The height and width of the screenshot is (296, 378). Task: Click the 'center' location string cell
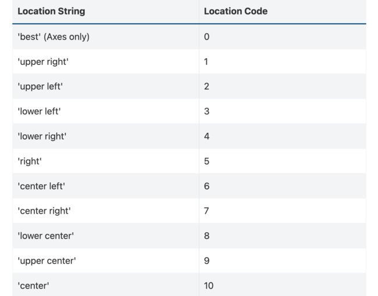click(x=106, y=285)
